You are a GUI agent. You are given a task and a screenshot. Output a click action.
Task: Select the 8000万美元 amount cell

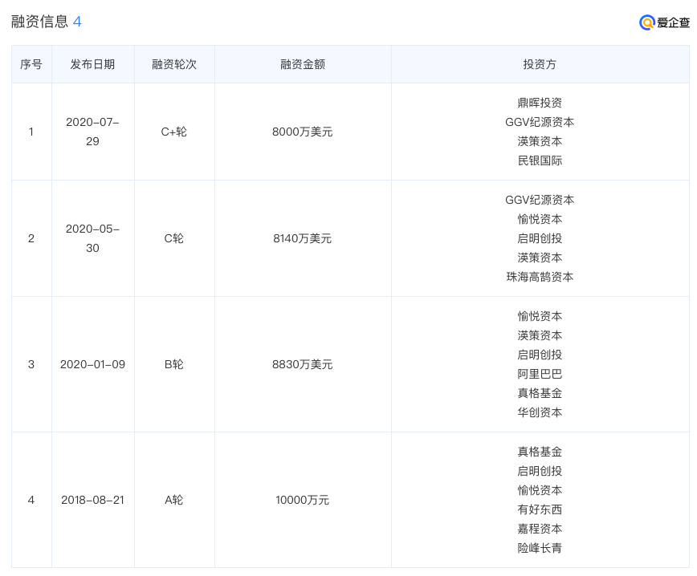click(x=302, y=132)
